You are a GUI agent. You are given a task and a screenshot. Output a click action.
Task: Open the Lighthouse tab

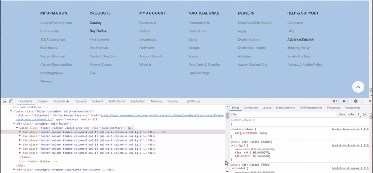pyautogui.click(x=193, y=101)
